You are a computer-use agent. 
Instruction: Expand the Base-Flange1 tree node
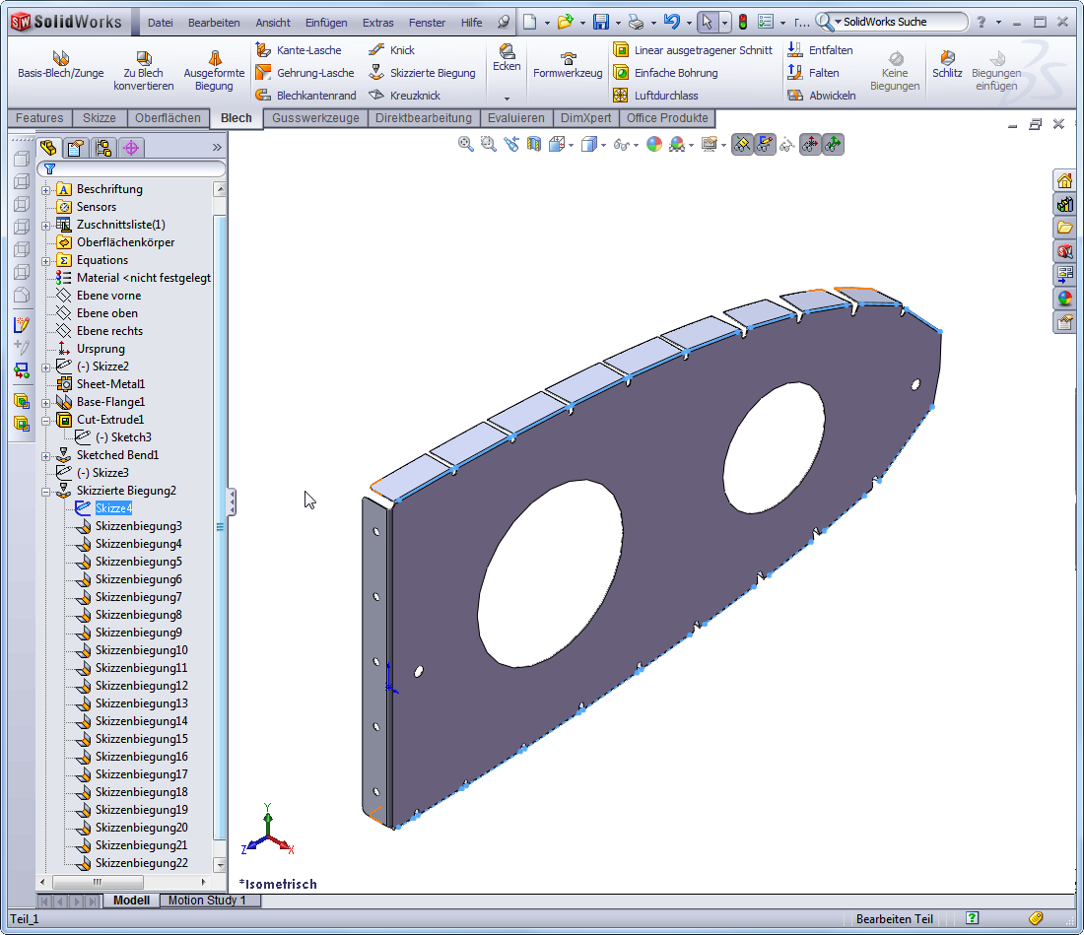pos(46,402)
